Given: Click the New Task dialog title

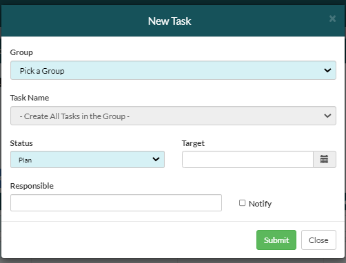Looking at the screenshot, I should coord(170,21).
